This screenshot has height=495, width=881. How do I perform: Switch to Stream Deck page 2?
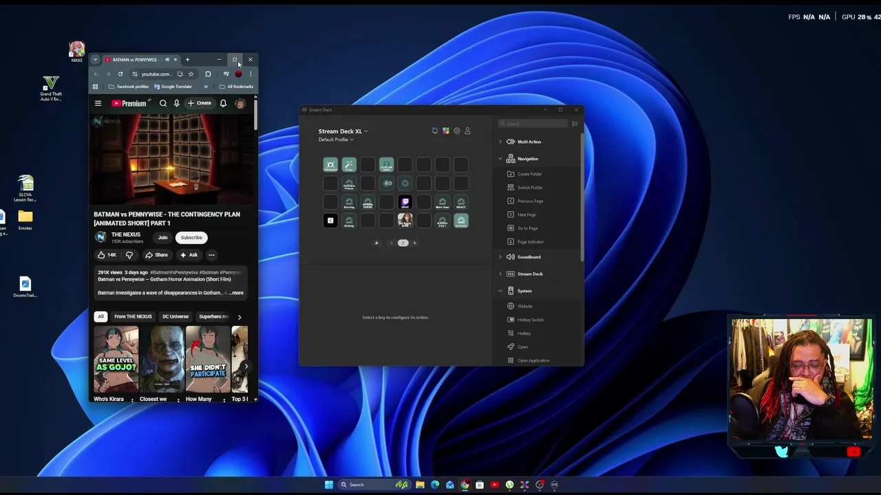click(x=403, y=243)
